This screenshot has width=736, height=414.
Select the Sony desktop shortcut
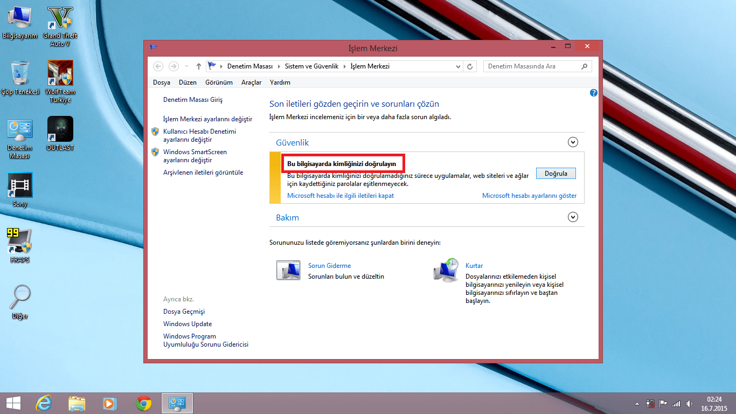(20, 190)
